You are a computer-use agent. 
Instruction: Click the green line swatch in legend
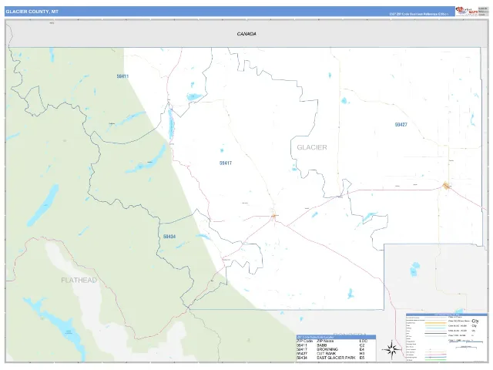point(436,360)
